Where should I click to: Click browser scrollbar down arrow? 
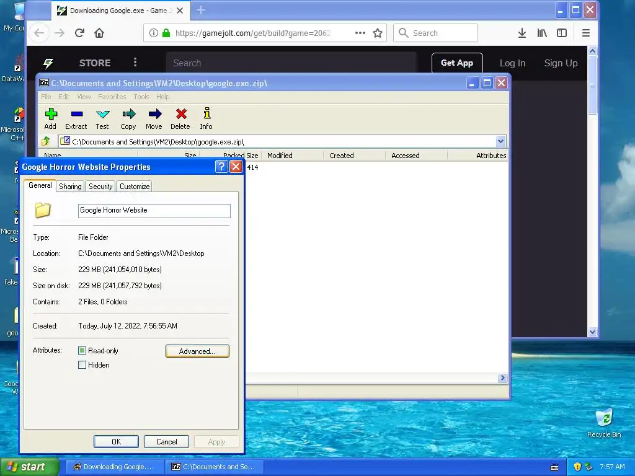coord(592,332)
